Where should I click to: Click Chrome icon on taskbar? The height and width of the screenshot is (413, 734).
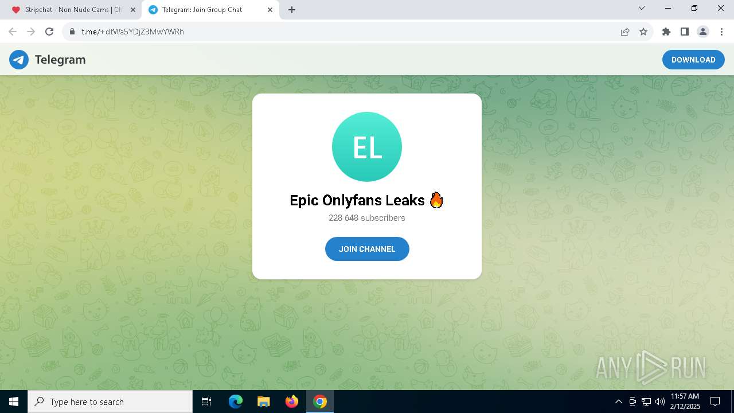click(320, 402)
